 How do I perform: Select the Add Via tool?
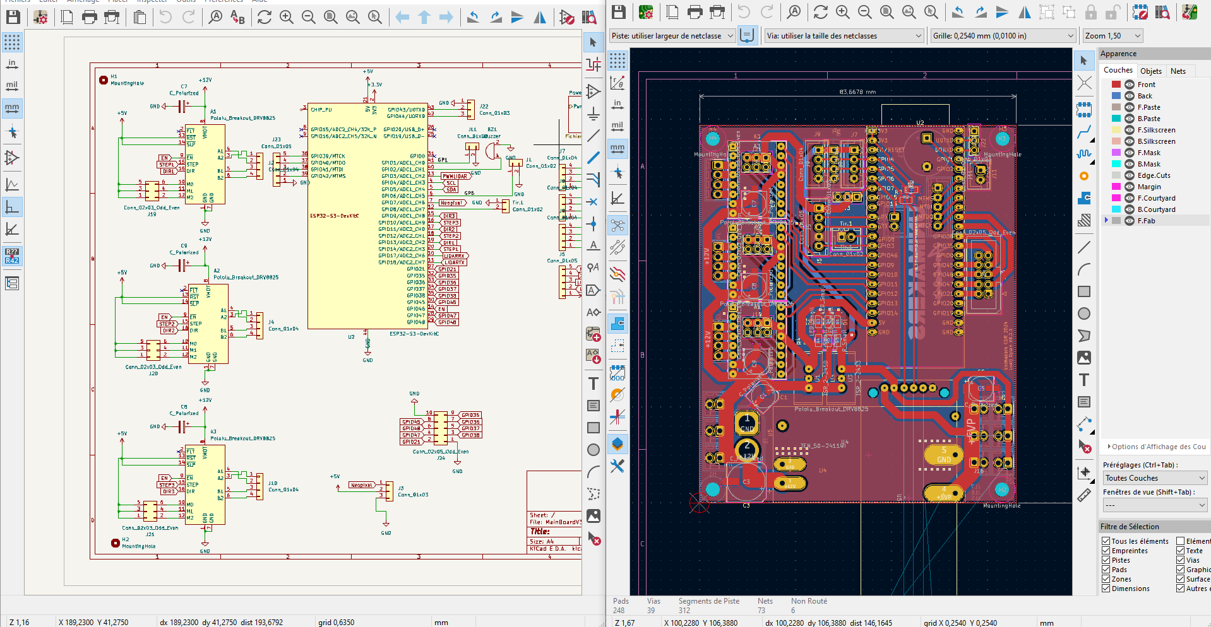[1083, 177]
